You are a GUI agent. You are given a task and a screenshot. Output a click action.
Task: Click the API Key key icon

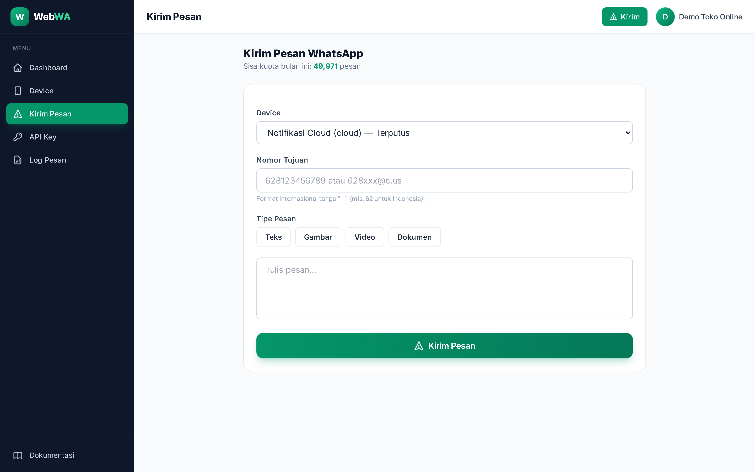[18, 137]
